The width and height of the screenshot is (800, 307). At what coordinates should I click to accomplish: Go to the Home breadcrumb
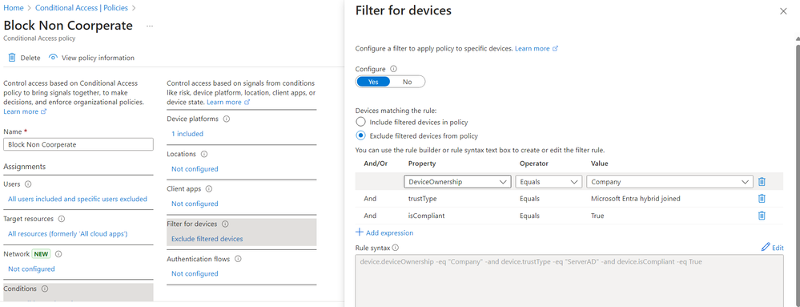(x=13, y=8)
